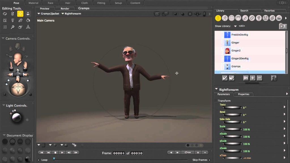Screen dimensions: 290x163
Task: Click the add folder to library icon
Action: (x=246, y=78)
